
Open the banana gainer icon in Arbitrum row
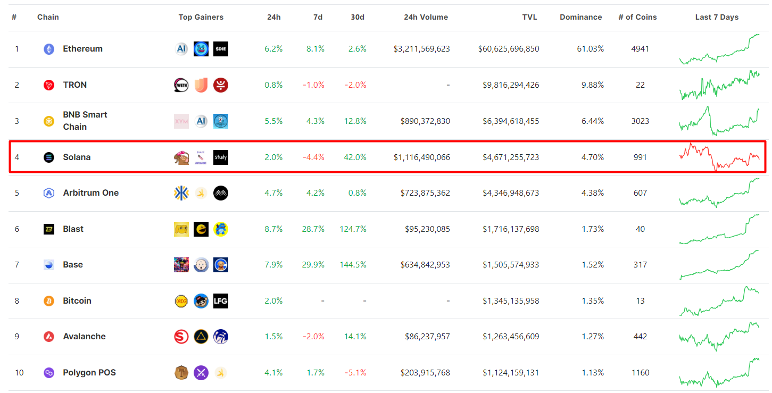[x=201, y=193]
